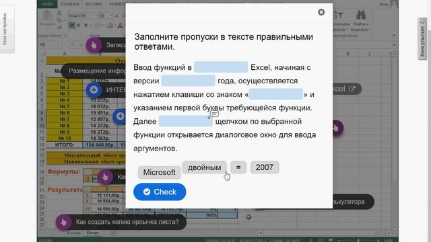Click the blank inside the quotation marks
431x242 pixels.
coord(275,94)
